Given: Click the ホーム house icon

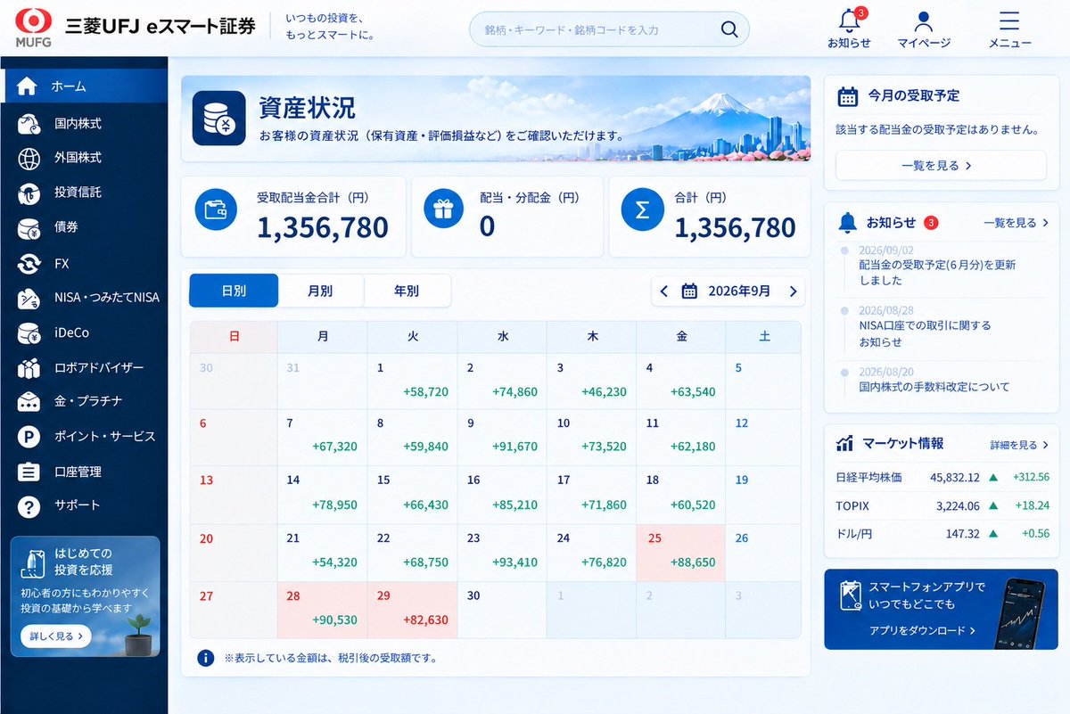Looking at the screenshot, I should click(28, 86).
